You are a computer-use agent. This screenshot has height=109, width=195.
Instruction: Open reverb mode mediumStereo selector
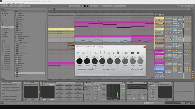tap(92, 69)
